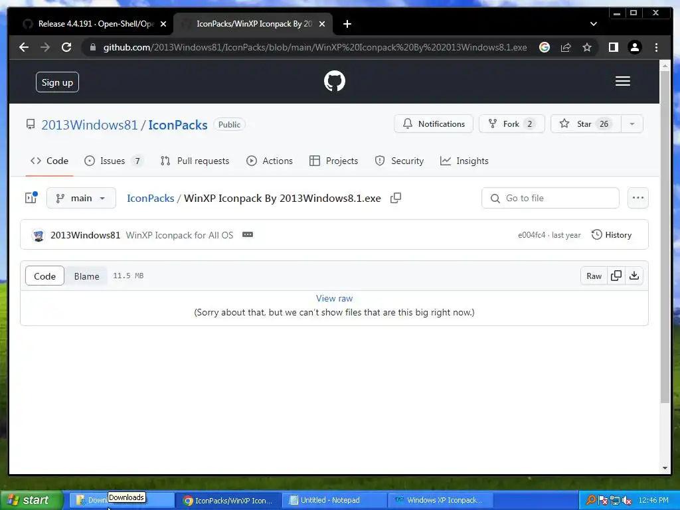Screen dimensions: 680x510
Task: Open the Chrome profile avatar
Action: tap(634, 47)
